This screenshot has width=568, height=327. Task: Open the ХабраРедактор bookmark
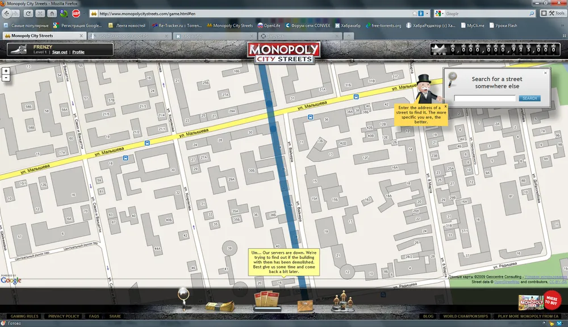pos(431,26)
